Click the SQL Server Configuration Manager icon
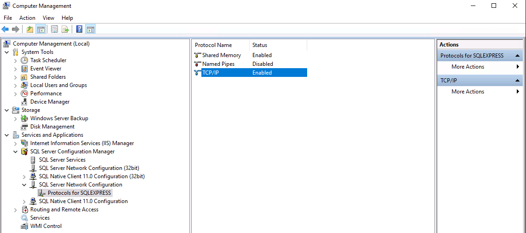The image size is (526, 233). click(x=24, y=151)
